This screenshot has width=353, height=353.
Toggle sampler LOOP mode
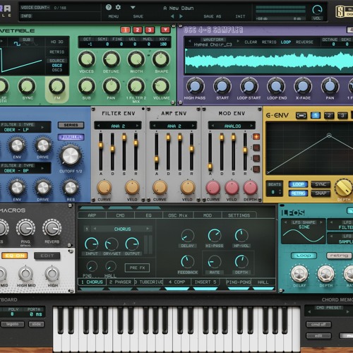pyautogui.click(x=286, y=42)
